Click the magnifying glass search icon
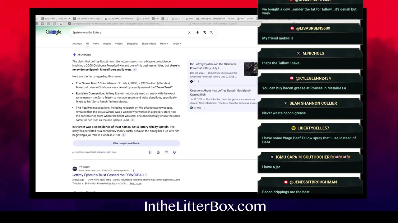The width and height of the screenshot is (398, 223). (x=211, y=33)
